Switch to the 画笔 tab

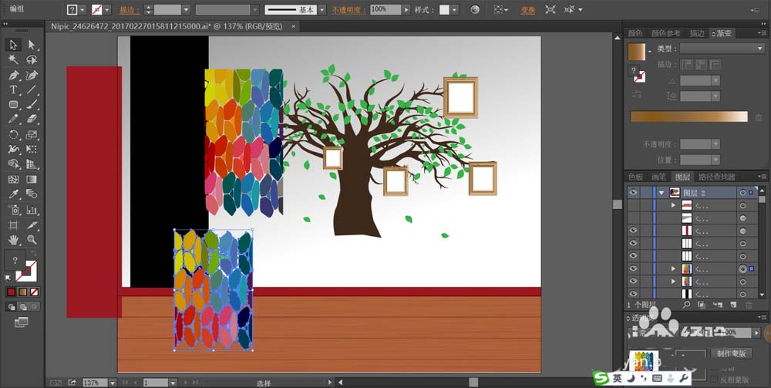click(658, 177)
